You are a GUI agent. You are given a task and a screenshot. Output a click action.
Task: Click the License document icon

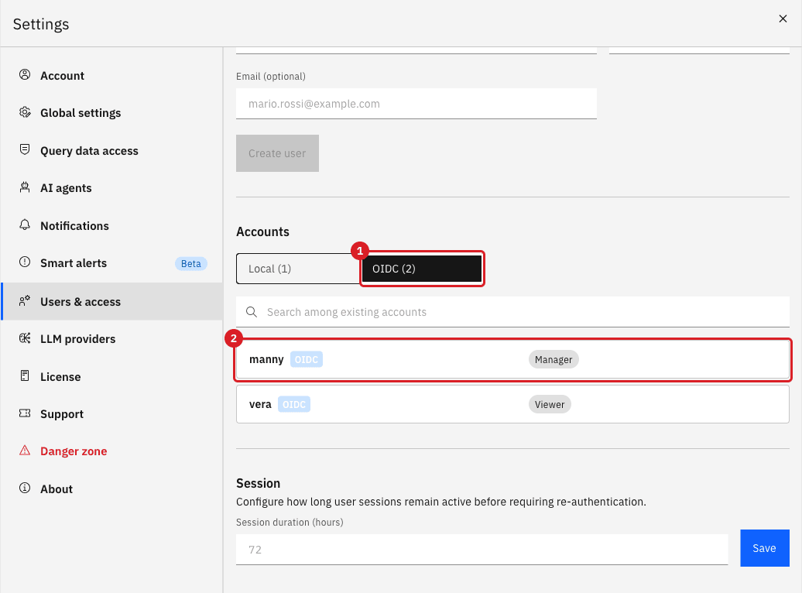coord(25,375)
